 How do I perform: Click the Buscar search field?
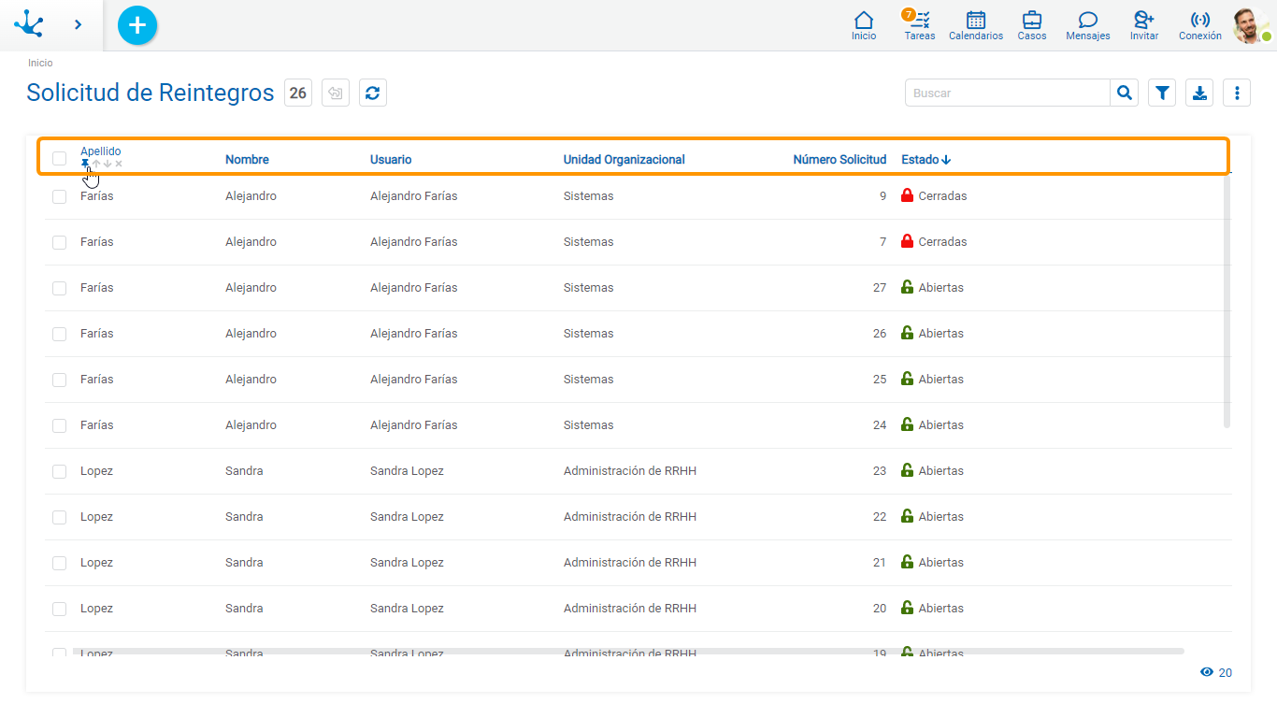pos(1008,93)
